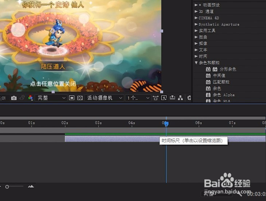The image size is (266, 201).
Task: Select the lavender layer duration bar
Action: pos(165,139)
